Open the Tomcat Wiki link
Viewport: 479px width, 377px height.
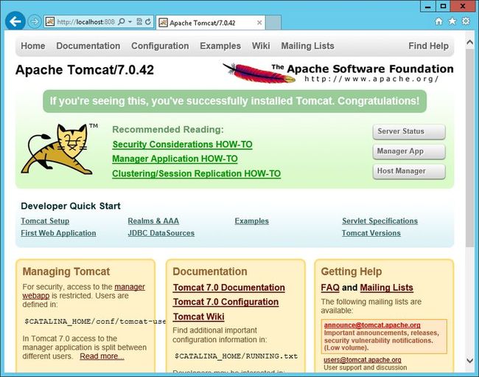198,317
